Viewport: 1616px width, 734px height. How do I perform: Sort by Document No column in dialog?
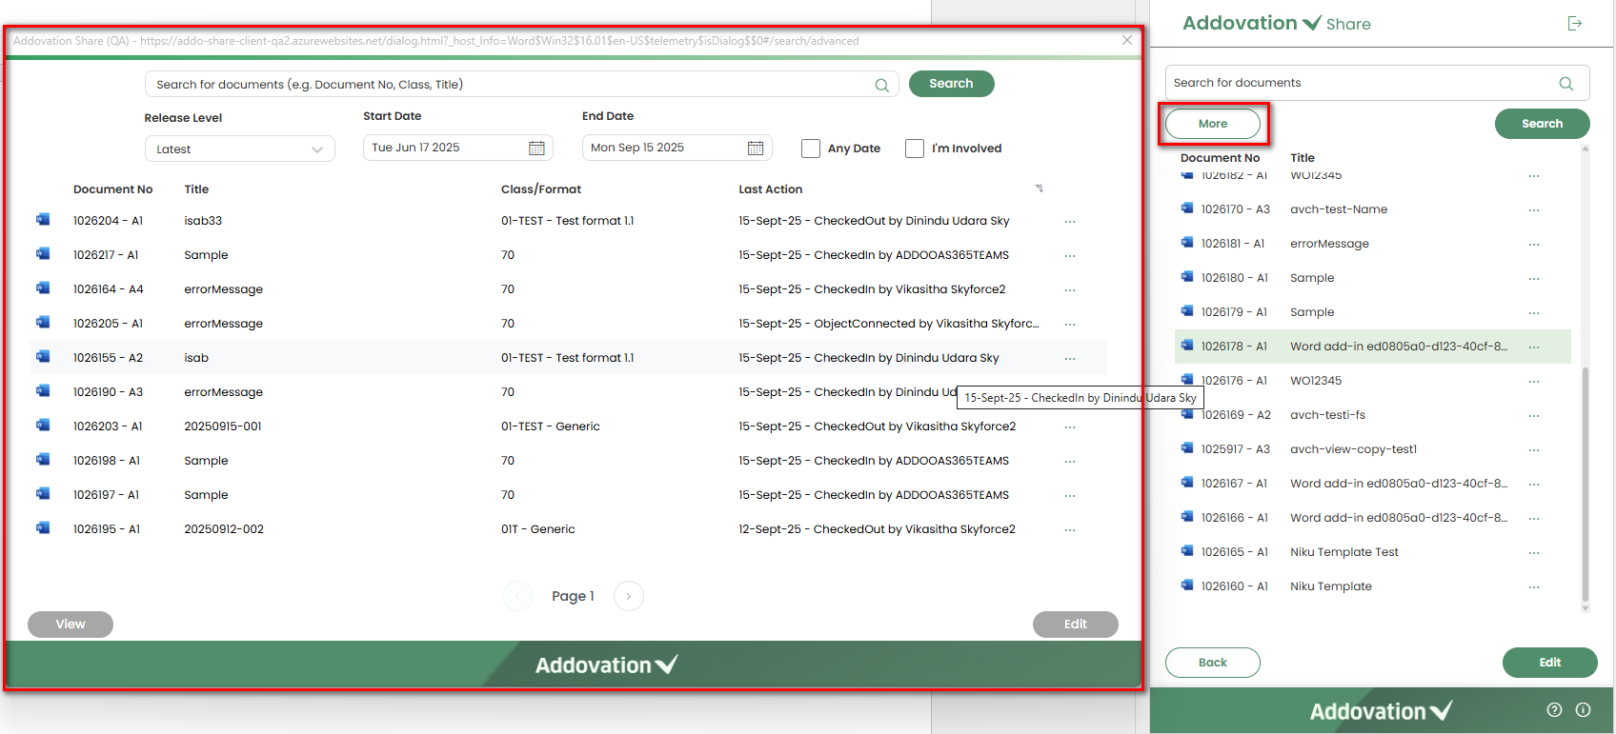112,189
